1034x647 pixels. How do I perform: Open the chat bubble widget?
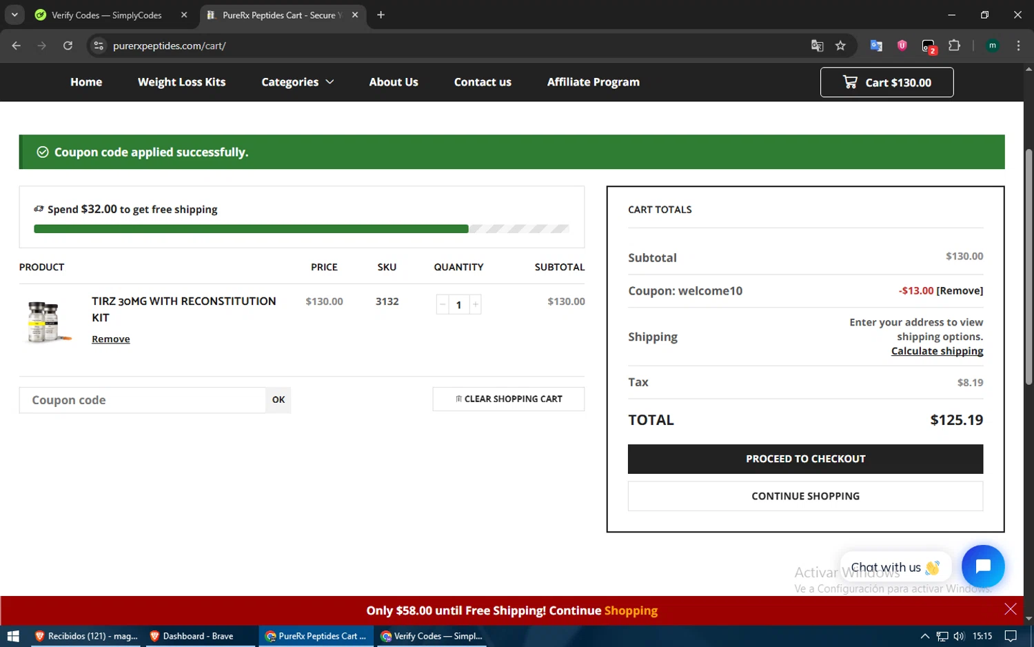coord(983,566)
